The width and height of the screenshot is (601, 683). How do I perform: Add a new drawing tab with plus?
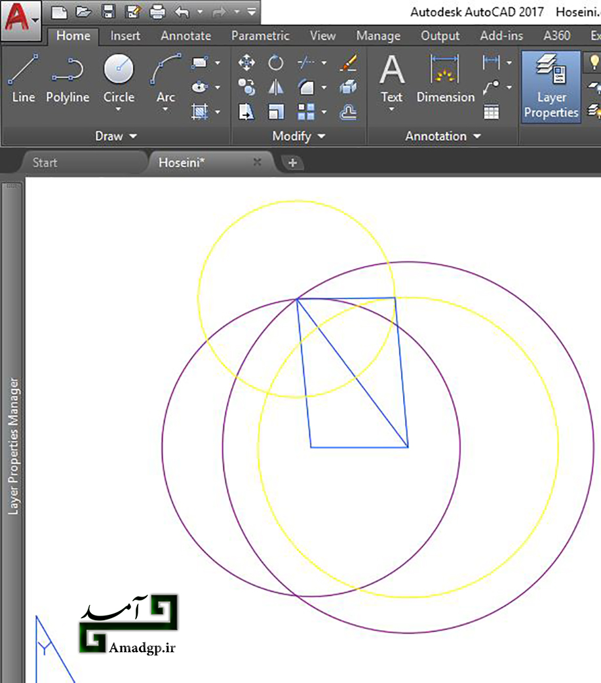click(x=292, y=163)
